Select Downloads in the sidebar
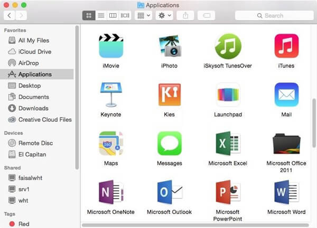317x228 pixels. [x=33, y=108]
